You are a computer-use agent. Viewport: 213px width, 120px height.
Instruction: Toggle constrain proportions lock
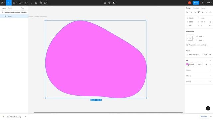[x=210, y=22]
